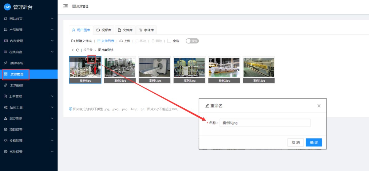Screen dimensions: 369x171
Task: Click the CMS logo icon
Action: coord(7,7)
